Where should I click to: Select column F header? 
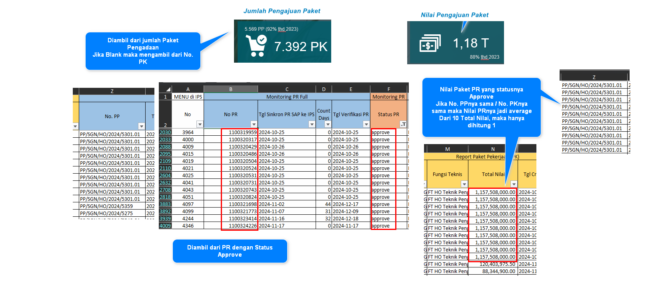click(x=389, y=89)
